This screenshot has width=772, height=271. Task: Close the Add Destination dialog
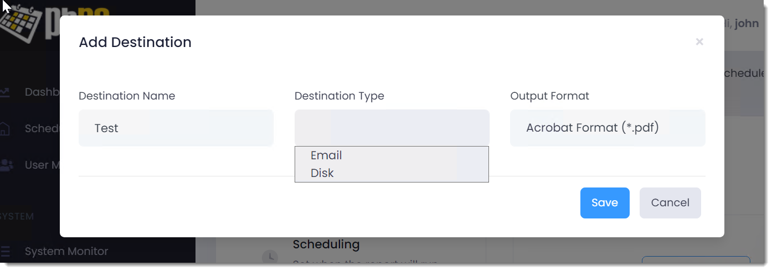click(699, 41)
